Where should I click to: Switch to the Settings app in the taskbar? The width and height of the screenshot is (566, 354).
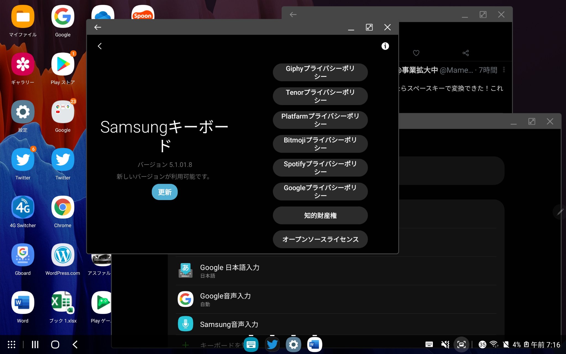tap(294, 344)
